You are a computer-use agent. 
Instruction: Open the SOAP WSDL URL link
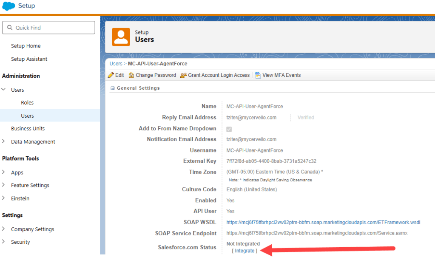323,222
